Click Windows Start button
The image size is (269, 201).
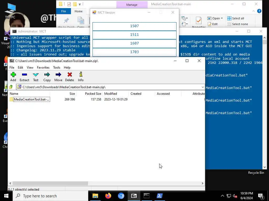coord(6,196)
